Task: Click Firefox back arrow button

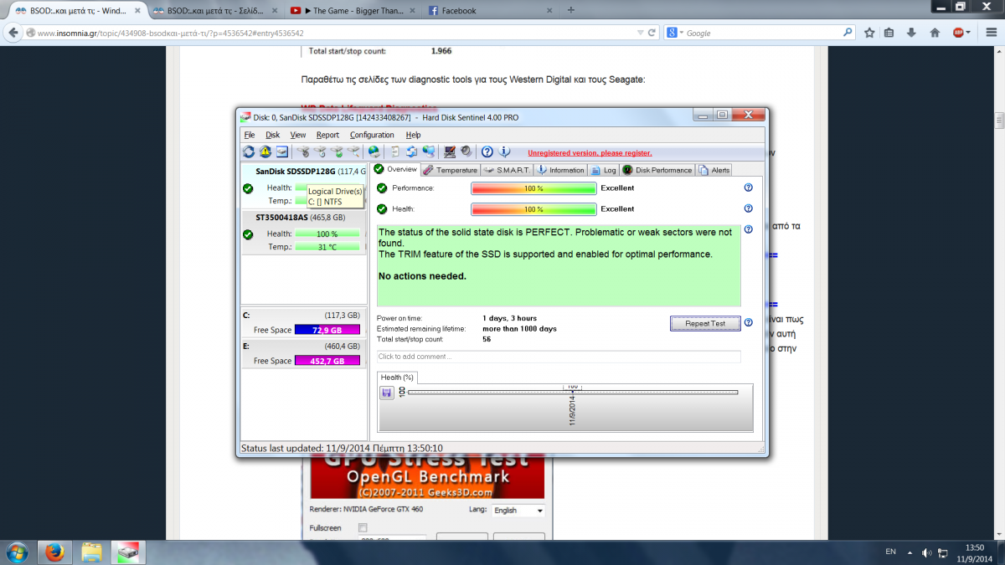Action: (13, 33)
